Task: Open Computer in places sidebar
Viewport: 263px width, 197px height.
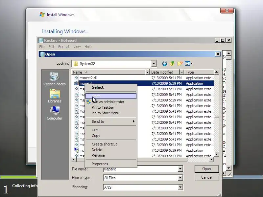Action: [54, 113]
